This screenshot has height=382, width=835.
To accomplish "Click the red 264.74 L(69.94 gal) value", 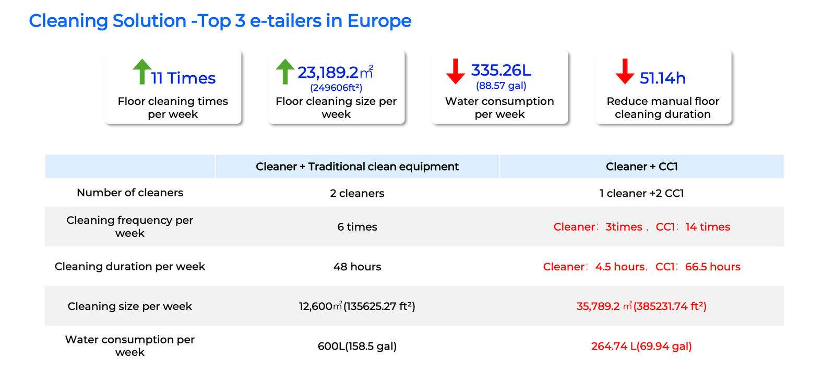I will coord(641,346).
